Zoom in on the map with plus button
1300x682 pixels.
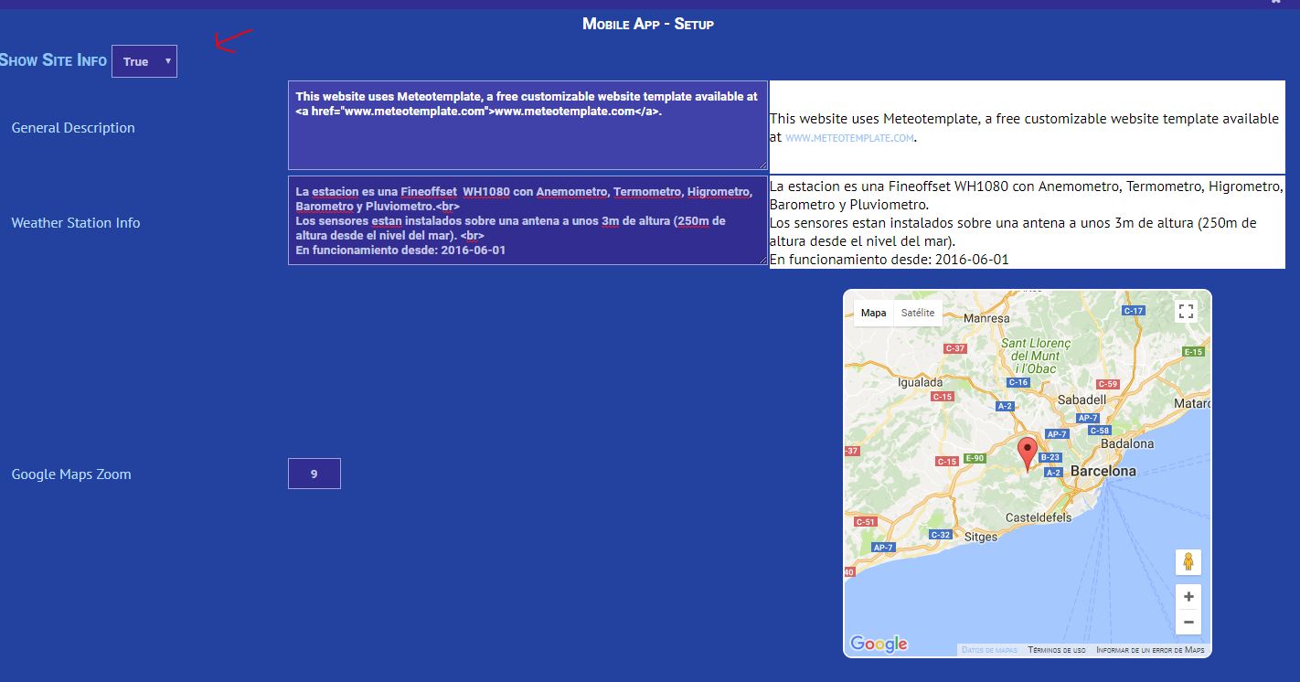1188,597
